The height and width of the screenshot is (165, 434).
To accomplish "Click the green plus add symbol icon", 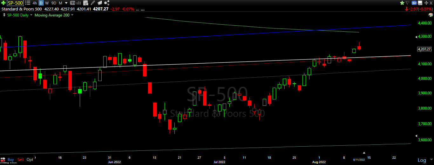I will point(3,3).
